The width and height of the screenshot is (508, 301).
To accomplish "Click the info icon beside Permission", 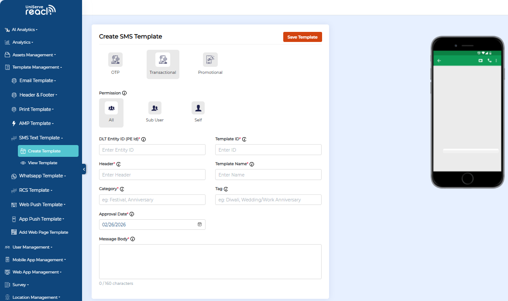I will (x=124, y=93).
